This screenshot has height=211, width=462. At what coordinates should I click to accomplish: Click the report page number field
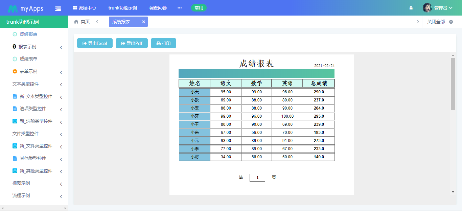click(x=257, y=178)
